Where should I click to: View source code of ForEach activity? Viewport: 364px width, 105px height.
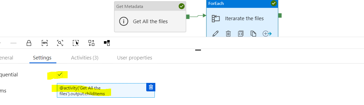click(x=241, y=34)
